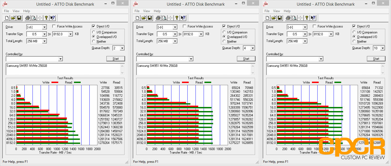Screen dimensions: 391x166
Task: Click Start button in queue depth 10 window
Action: pyautogui.click(x=376, y=59)
